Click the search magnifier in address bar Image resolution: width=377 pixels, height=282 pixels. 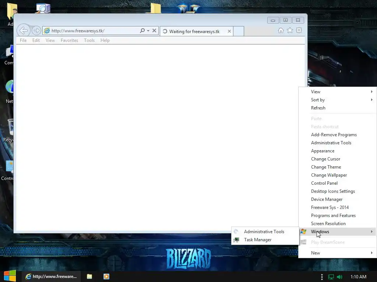tap(142, 30)
